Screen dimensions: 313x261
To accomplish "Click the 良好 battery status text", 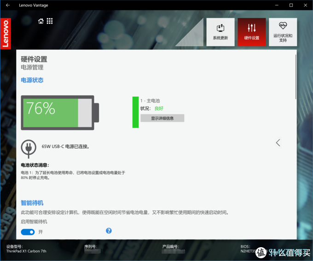I will tap(159, 108).
